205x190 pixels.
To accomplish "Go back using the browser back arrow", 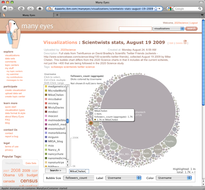I will (5, 9).
